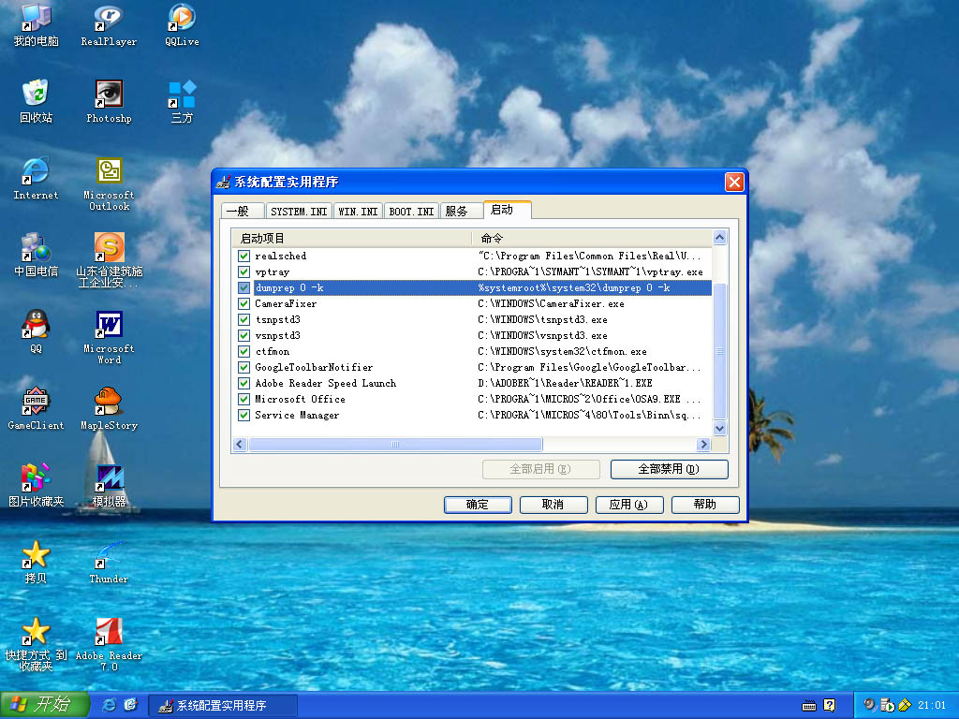Open the Thunder desktop shortcut

pyautogui.click(x=109, y=555)
